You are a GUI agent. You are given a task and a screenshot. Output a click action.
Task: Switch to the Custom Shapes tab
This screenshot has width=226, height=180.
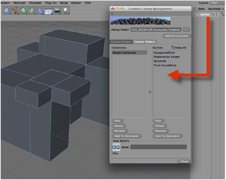(121, 42)
